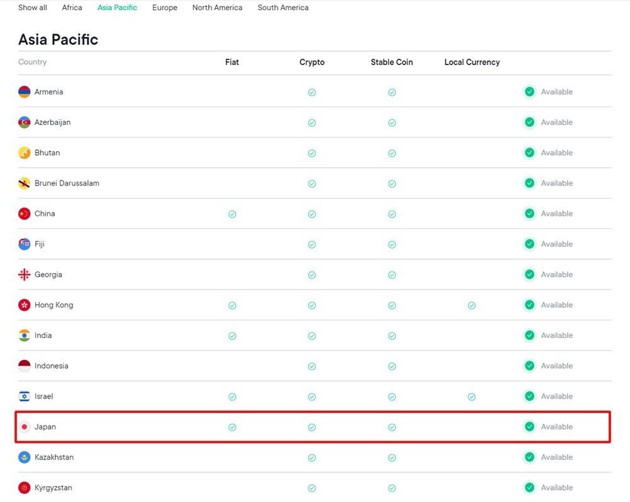
Task: Click the Local Currency column header
Action: [472, 62]
